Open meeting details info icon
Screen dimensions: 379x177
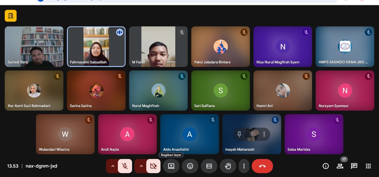coord(326,166)
